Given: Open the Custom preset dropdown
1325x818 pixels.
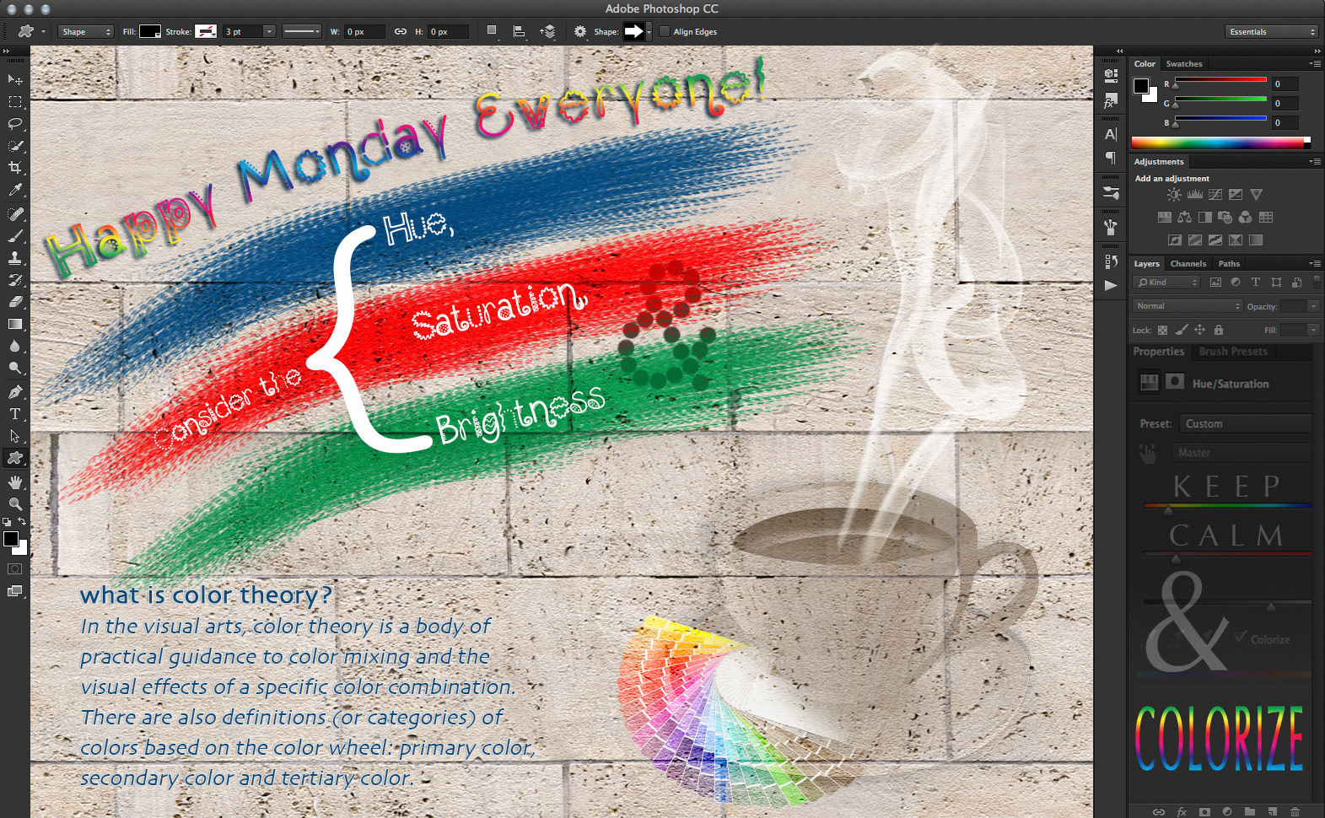Looking at the screenshot, I should pos(1246,423).
